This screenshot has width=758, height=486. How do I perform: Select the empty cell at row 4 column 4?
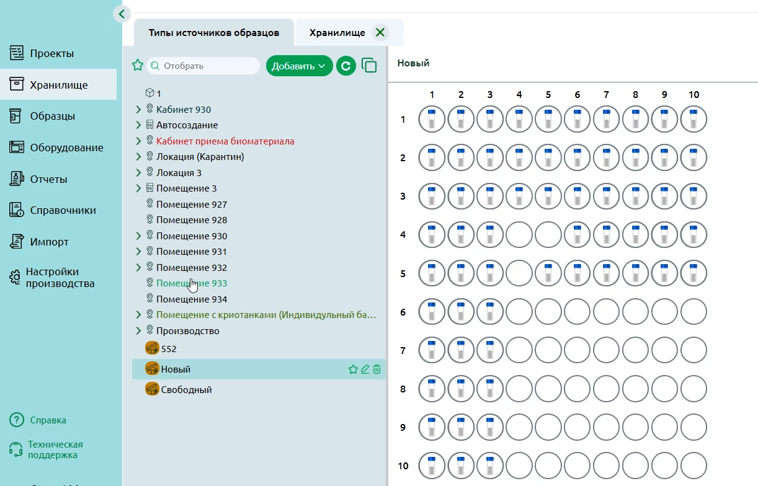pyautogui.click(x=519, y=235)
